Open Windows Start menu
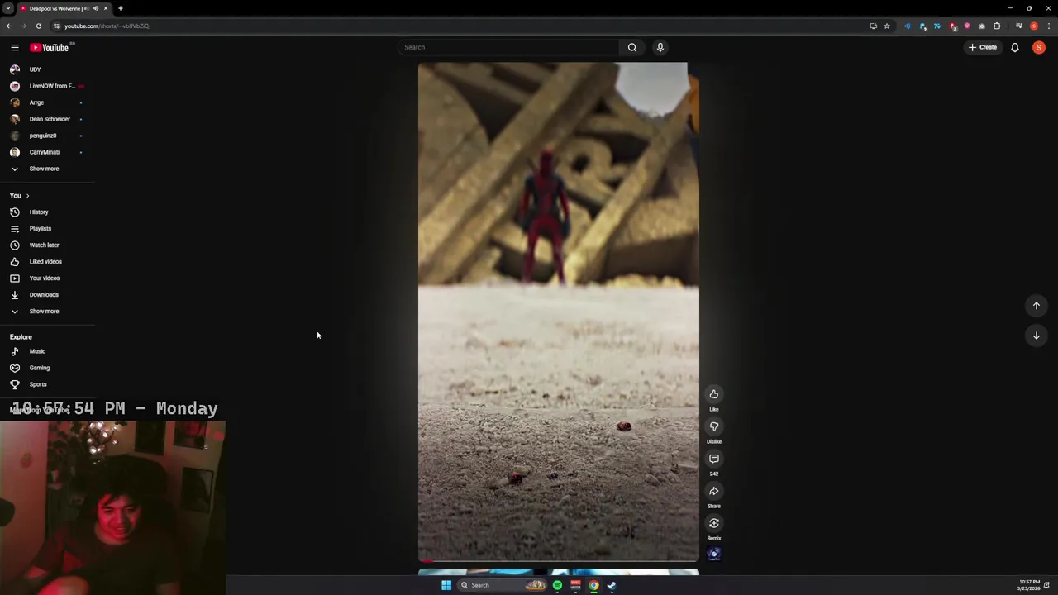Viewport: 1058px width, 595px height. pyautogui.click(x=446, y=585)
